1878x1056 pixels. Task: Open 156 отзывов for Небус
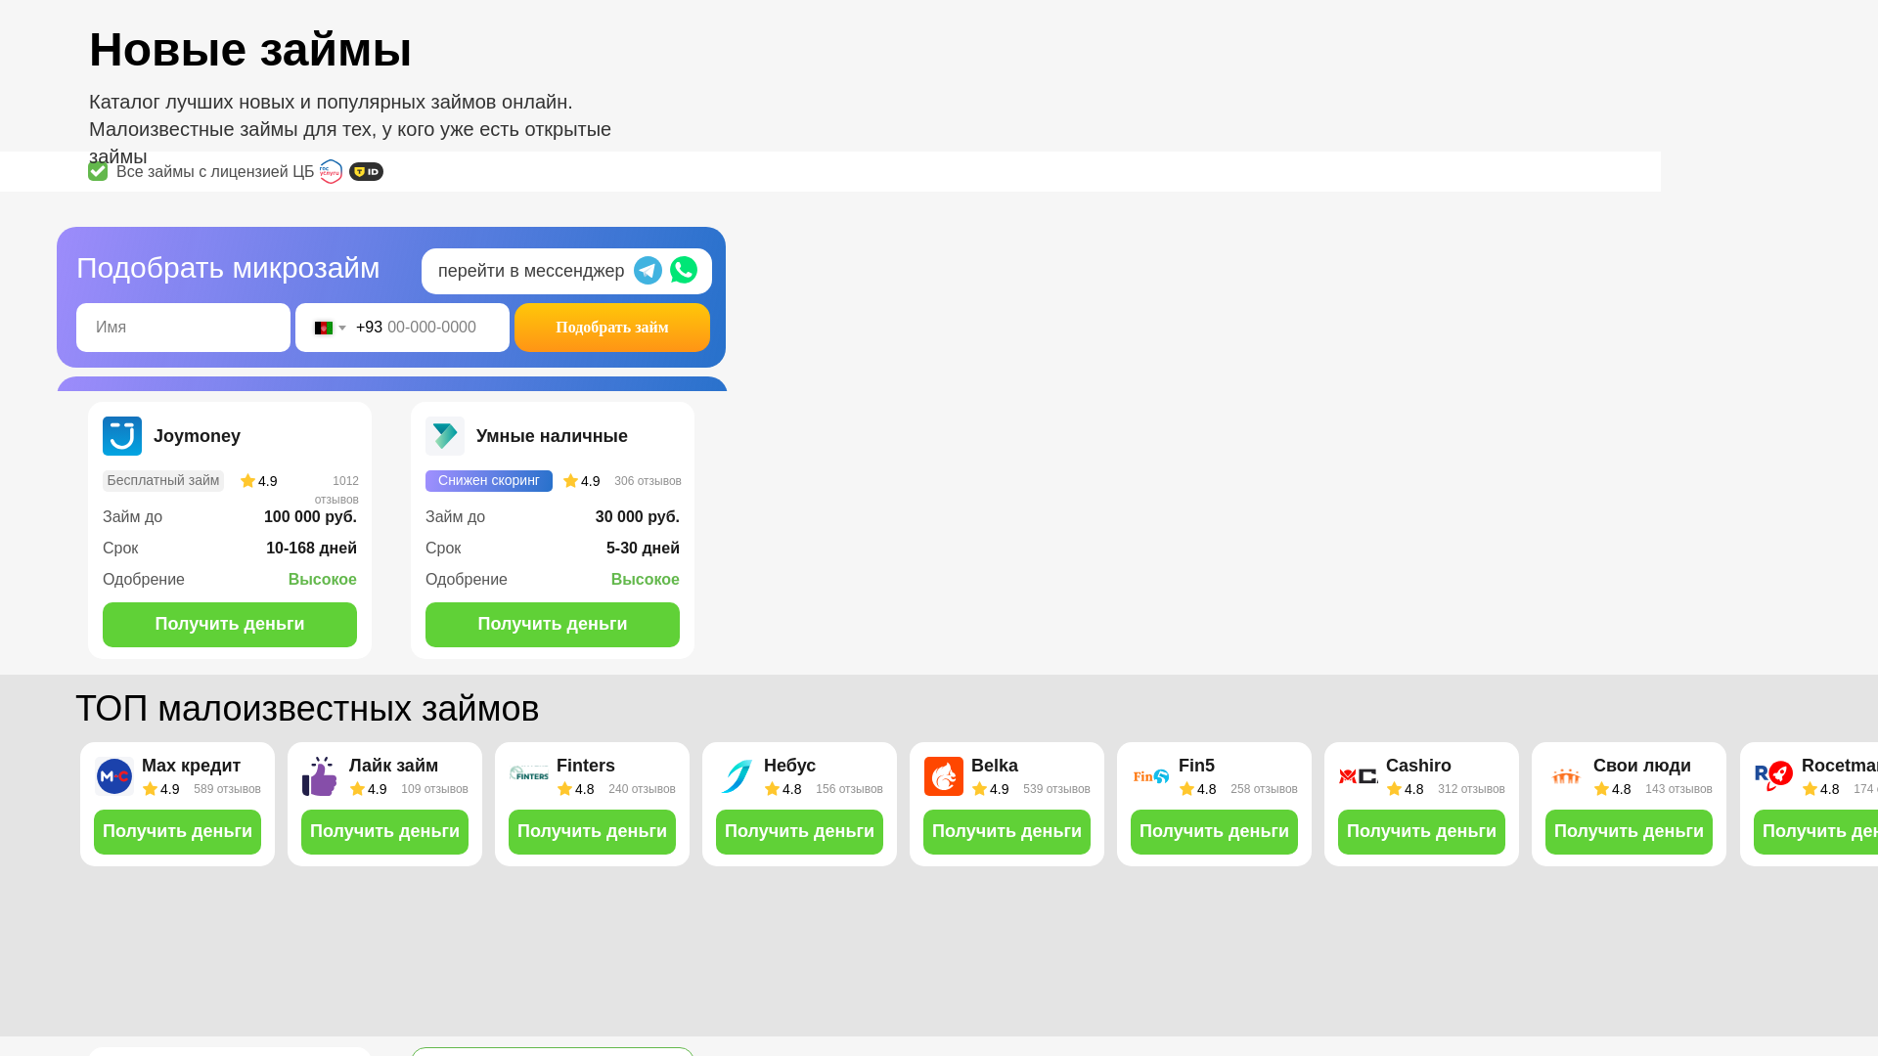pos(849,789)
